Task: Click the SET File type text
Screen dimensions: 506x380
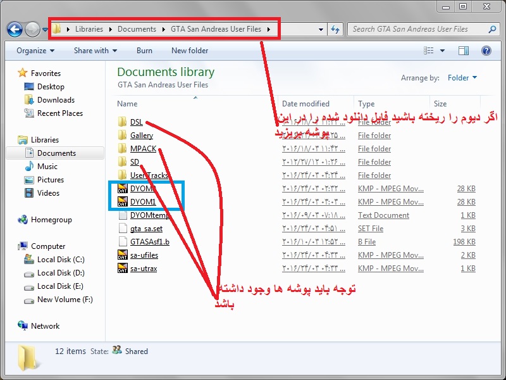Action: (371, 229)
